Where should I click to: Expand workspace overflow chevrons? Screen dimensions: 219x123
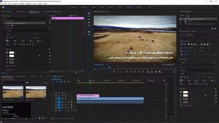[x=149, y=7]
